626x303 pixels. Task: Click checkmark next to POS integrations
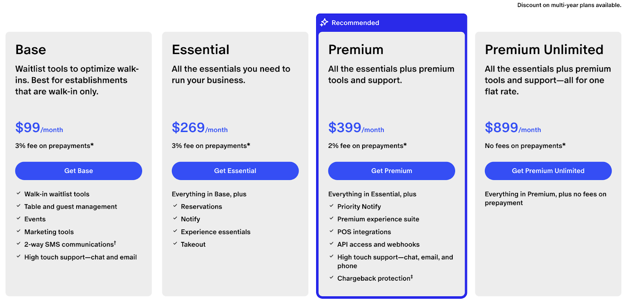click(331, 231)
